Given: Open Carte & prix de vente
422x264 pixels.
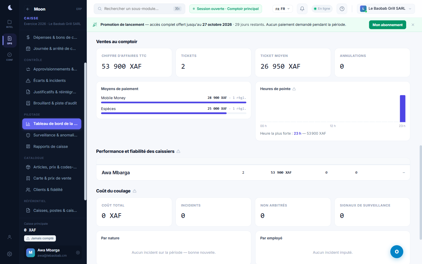Looking at the screenshot, I should pos(52,178).
